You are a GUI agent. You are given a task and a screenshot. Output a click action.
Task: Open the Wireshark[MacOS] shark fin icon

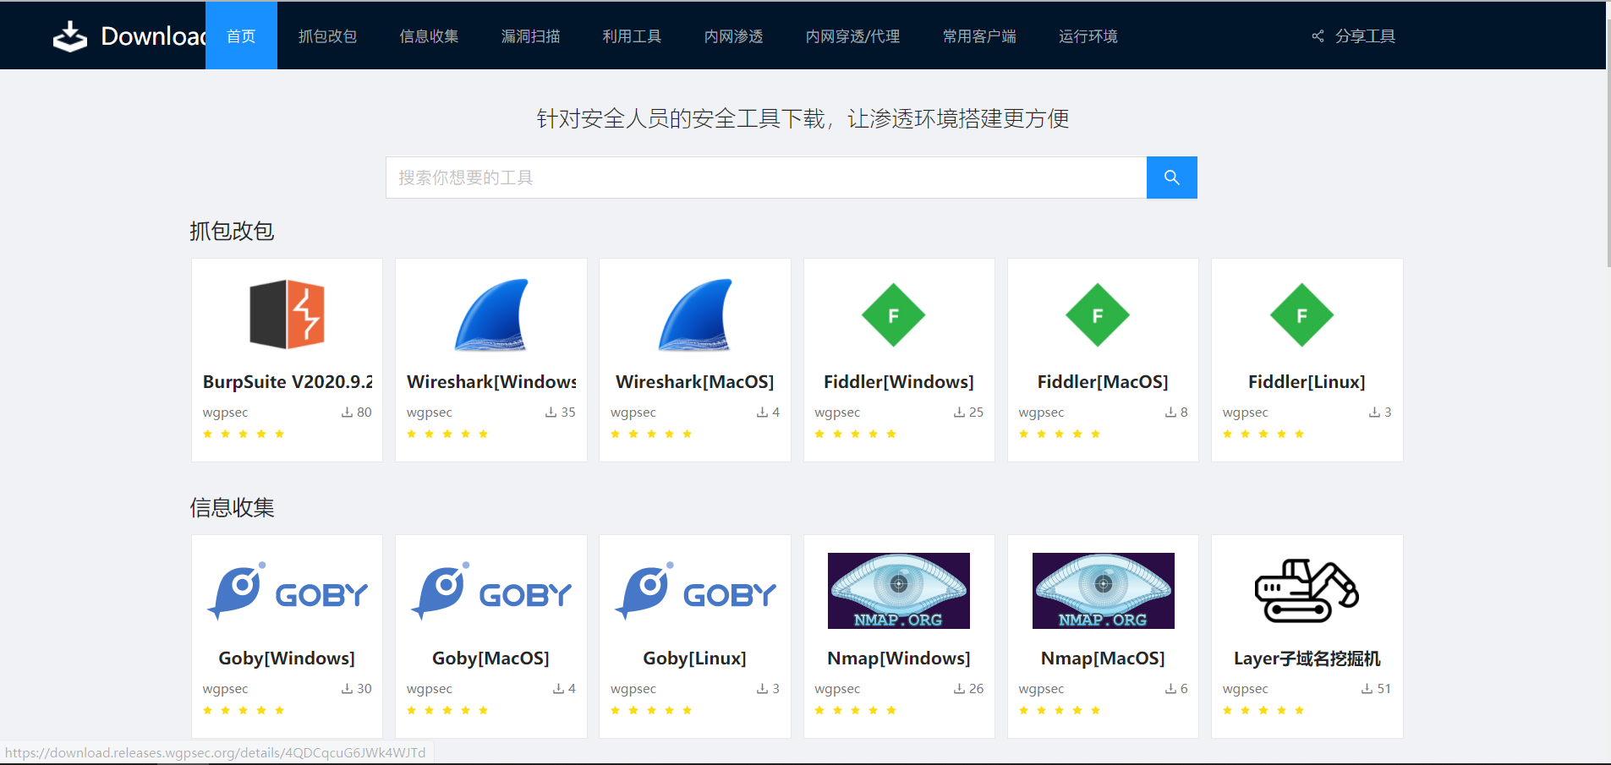pyautogui.click(x=695, y=314)
